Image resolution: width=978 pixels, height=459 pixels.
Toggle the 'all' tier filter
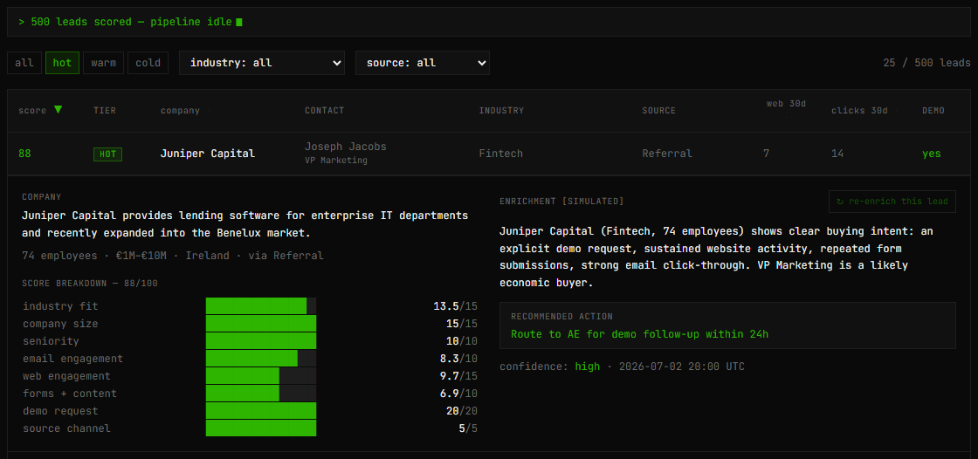tap(24, 63)
